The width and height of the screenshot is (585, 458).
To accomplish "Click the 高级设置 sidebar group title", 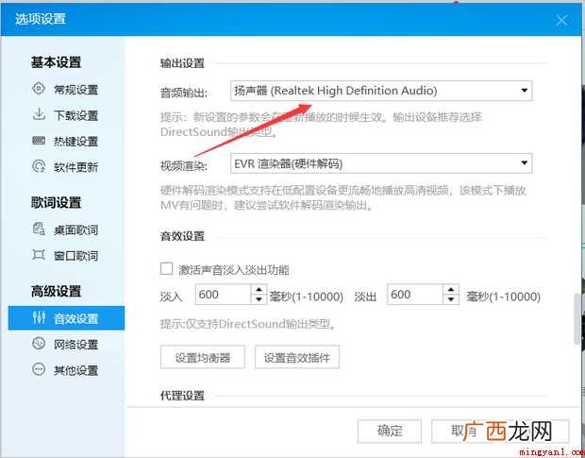I will click(x=56, y=291).
